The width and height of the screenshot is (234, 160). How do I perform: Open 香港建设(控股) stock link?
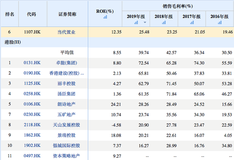[x=66, y=73]
